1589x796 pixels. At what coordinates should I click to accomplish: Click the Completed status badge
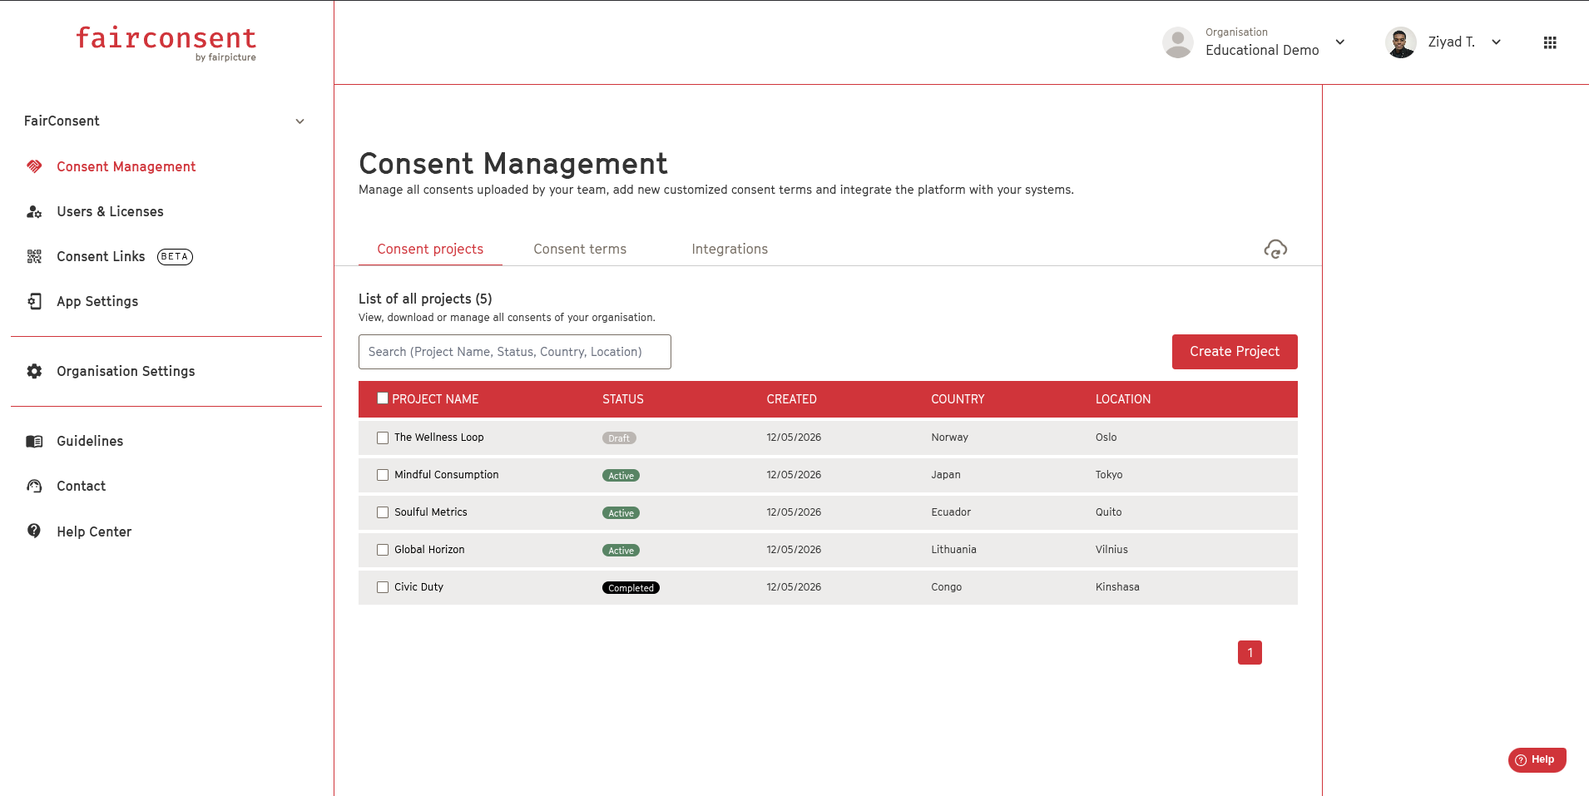631,588
